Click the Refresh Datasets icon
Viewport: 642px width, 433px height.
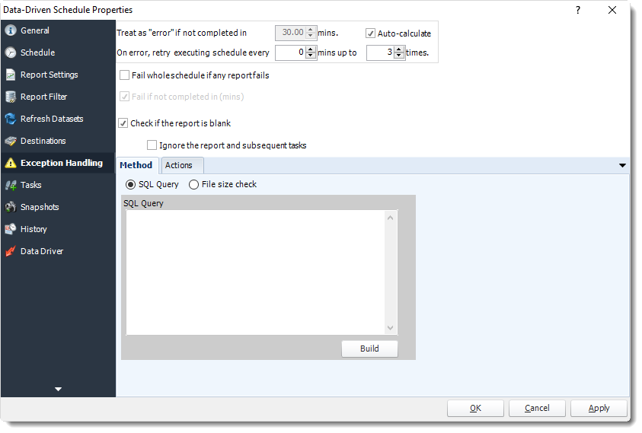coord(11,119)
